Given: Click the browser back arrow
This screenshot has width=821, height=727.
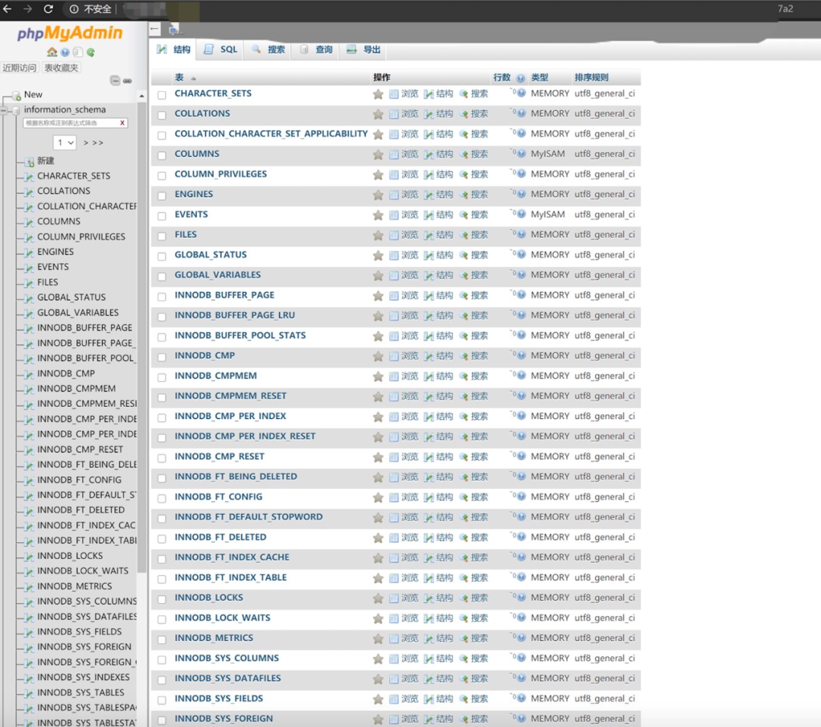Looking at the screenshot, I should point(8,9).
